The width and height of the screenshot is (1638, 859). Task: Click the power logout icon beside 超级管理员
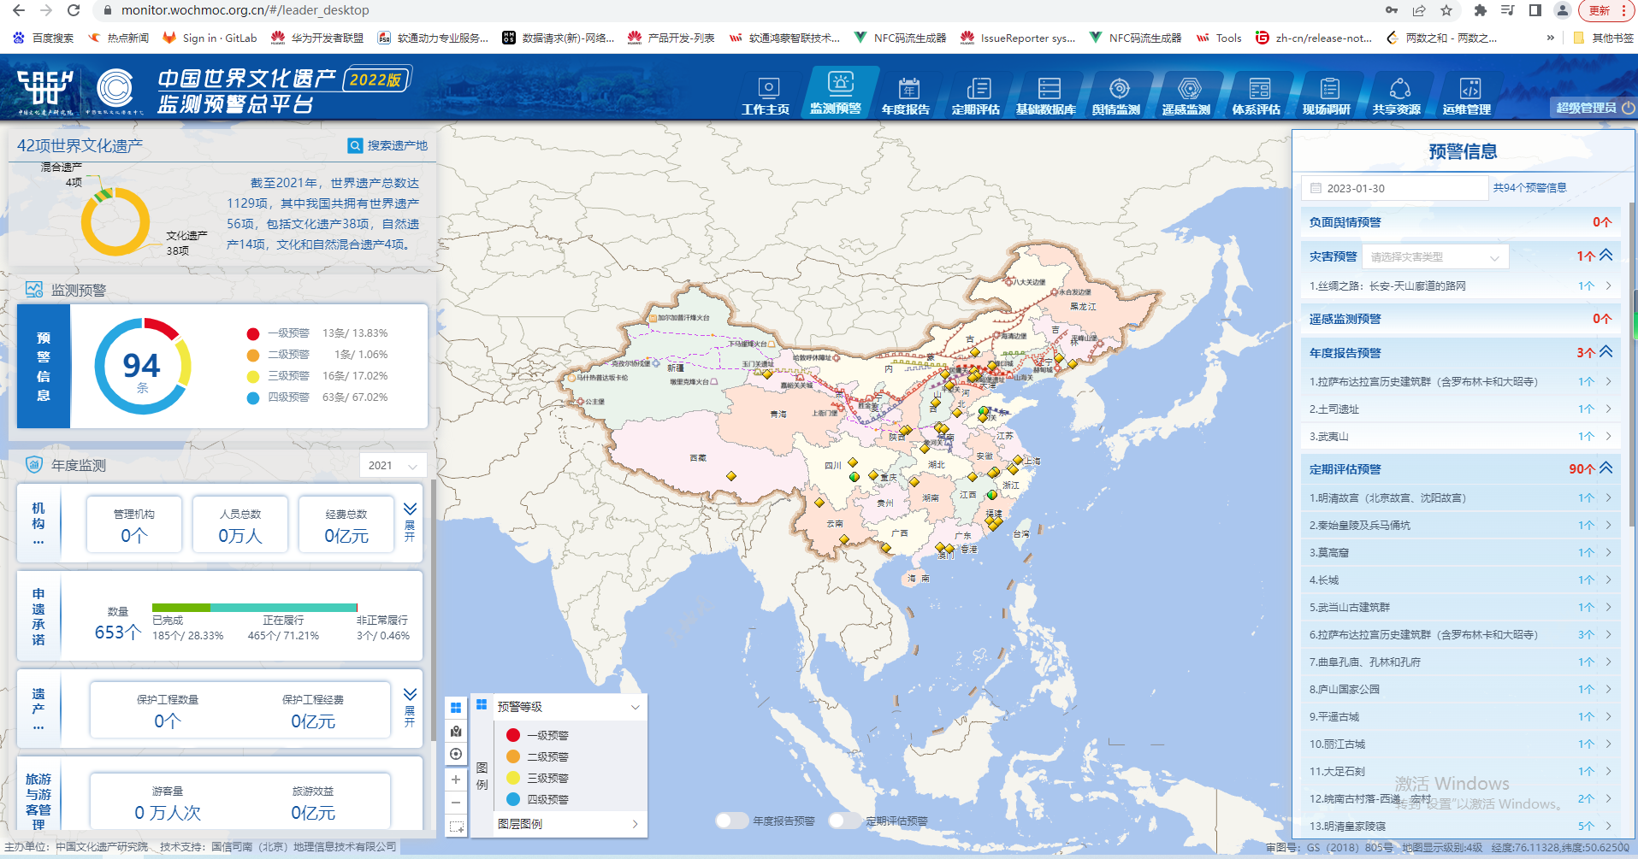[x=1628, y=108]
